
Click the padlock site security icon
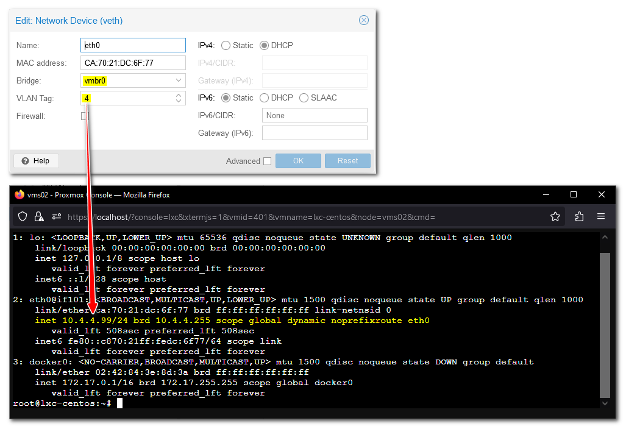[x=39, y=216]
